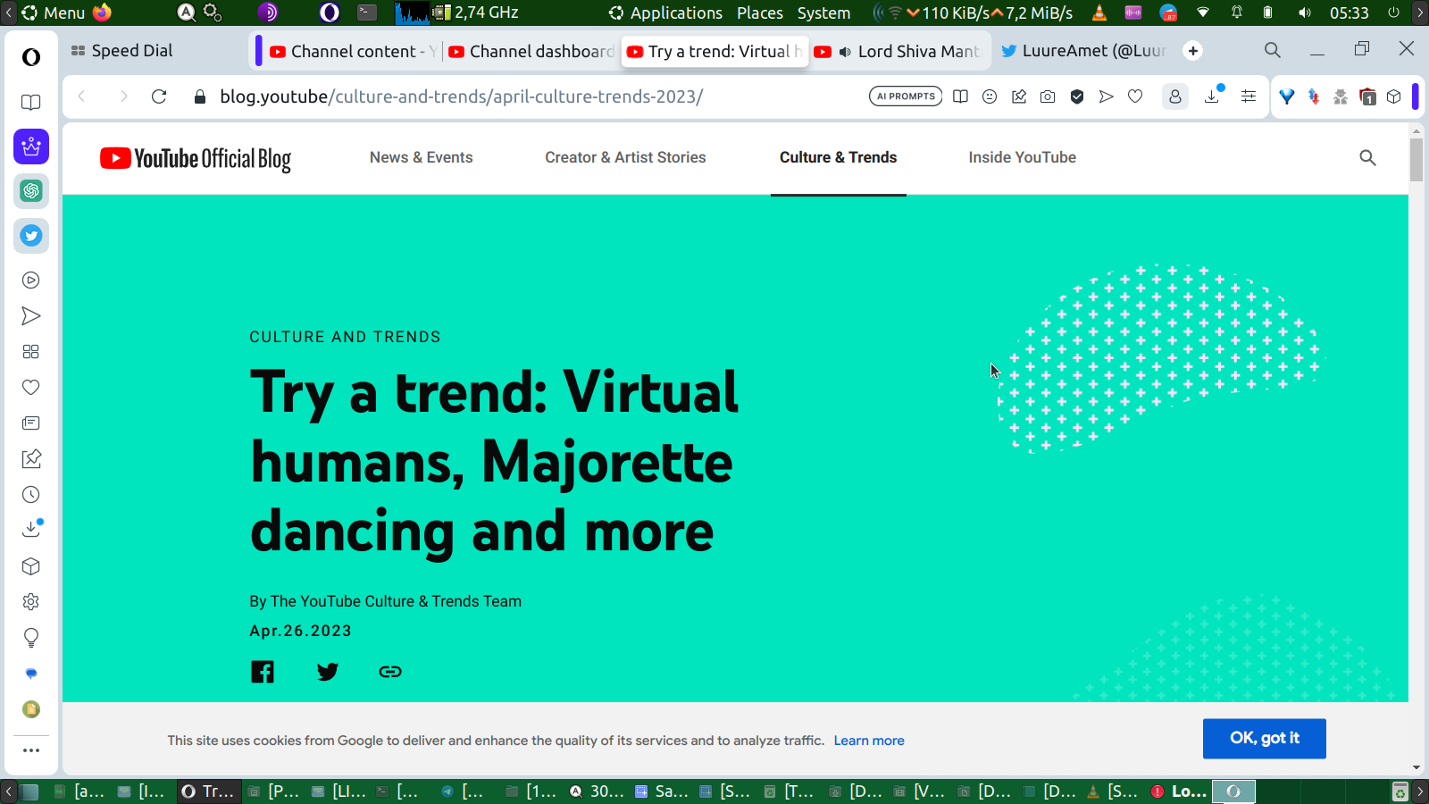Add page to bookmarks with heart icon
Screen dimensions: 1429x804
[x=1135, y=96]
